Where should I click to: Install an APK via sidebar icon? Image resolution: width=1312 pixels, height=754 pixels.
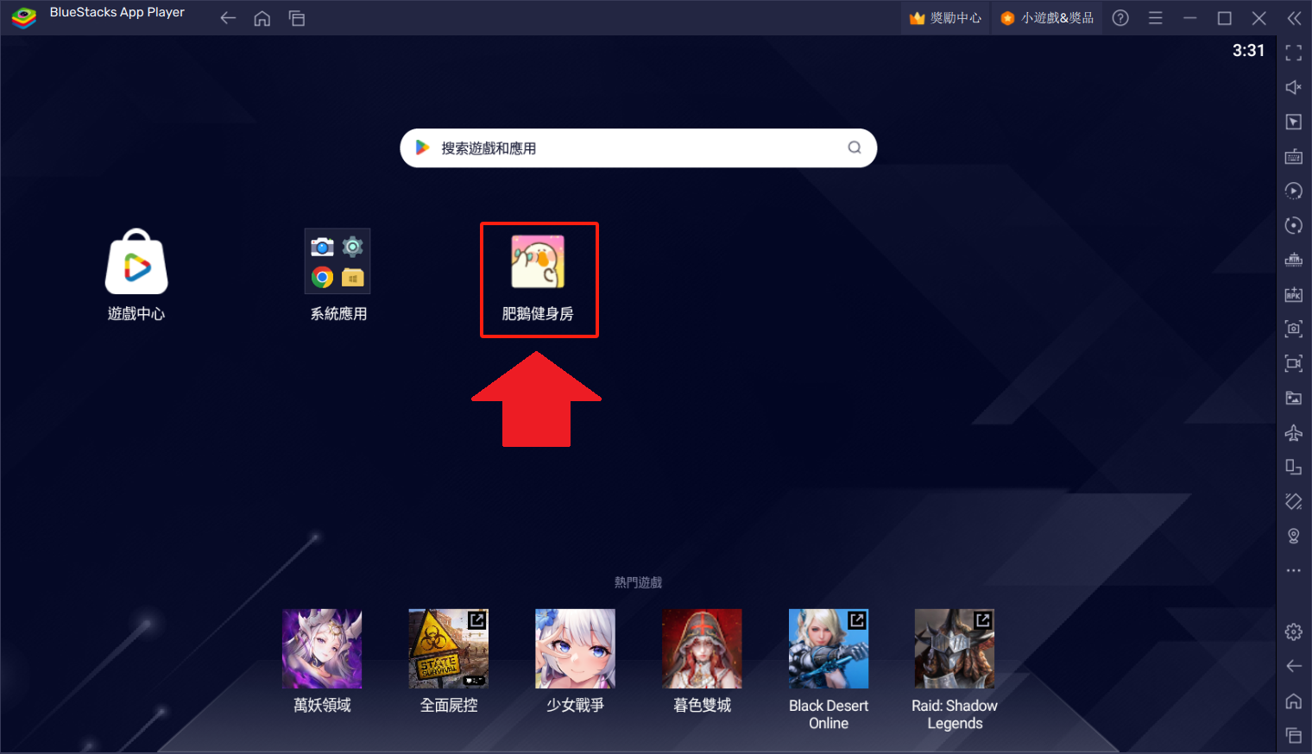click(1293, 294)
